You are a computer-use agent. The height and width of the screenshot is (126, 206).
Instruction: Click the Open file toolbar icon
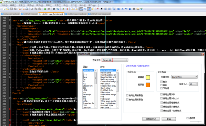tap(8, 9)
